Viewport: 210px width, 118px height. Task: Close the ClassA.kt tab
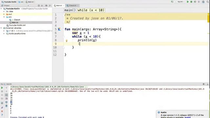[x=78, y=6]
